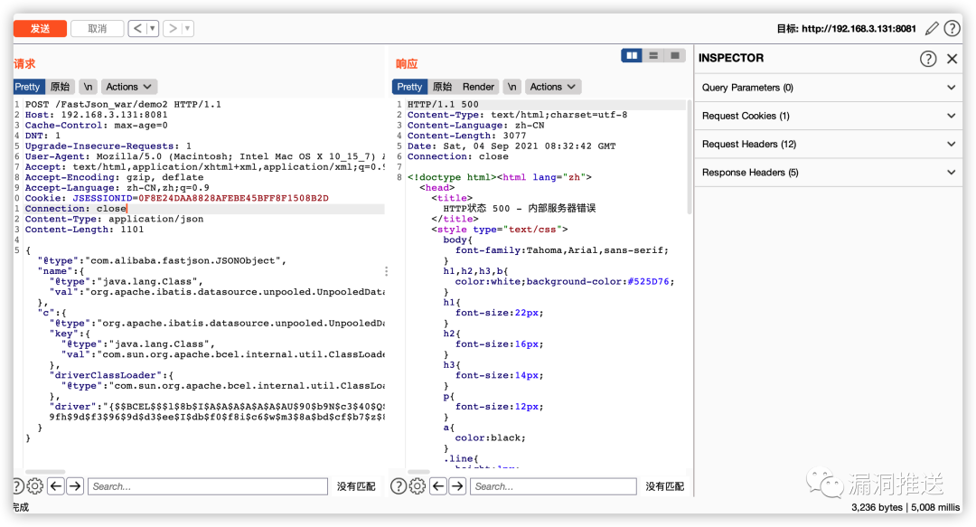Choose tabbed combined layout icon
The image size is (976, 527).
coord(675,55)
